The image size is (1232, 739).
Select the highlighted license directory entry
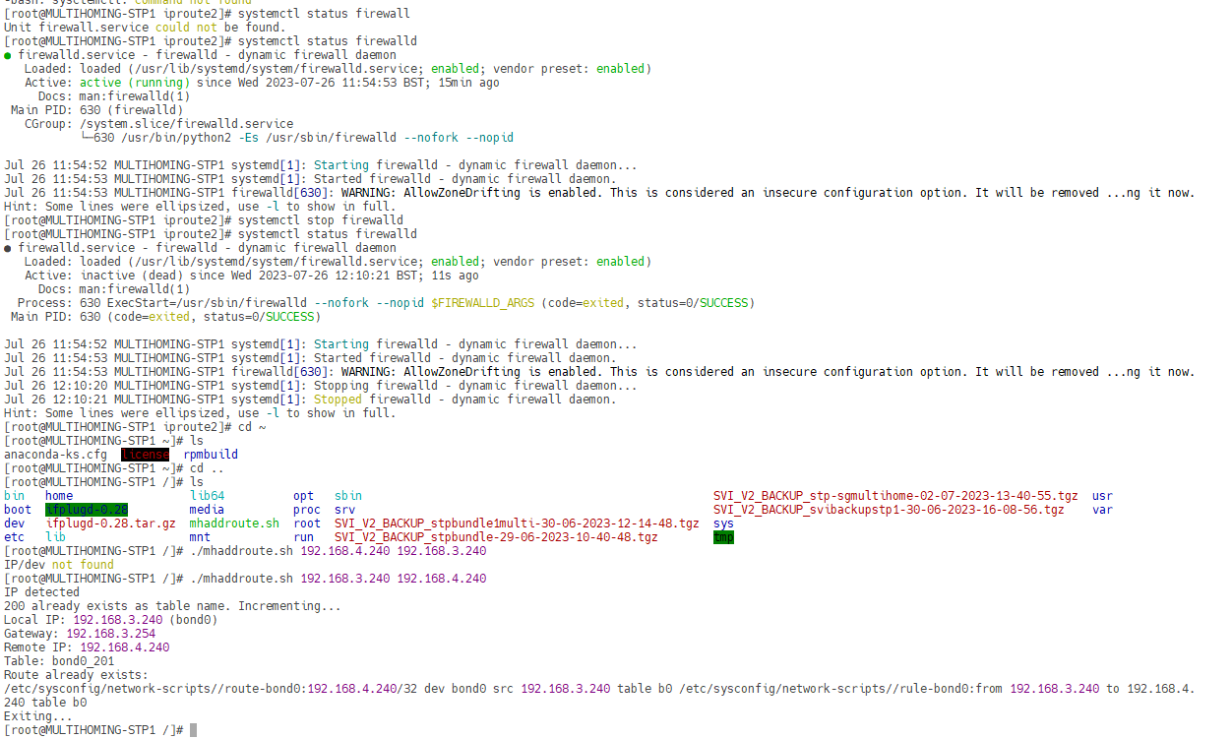point(145,455)
